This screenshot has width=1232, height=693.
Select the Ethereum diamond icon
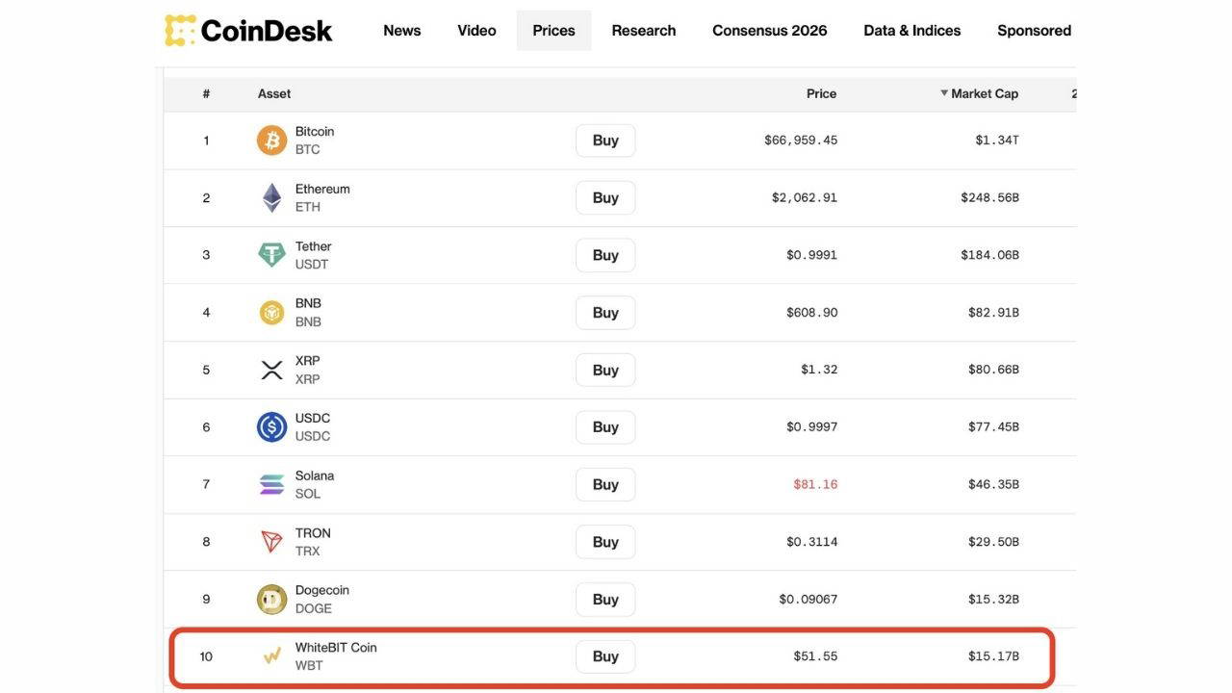coord(270,195)
